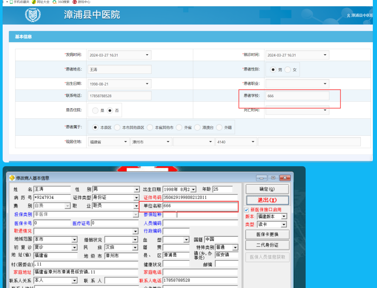Click the 患者学校 field showing 666

297,96
